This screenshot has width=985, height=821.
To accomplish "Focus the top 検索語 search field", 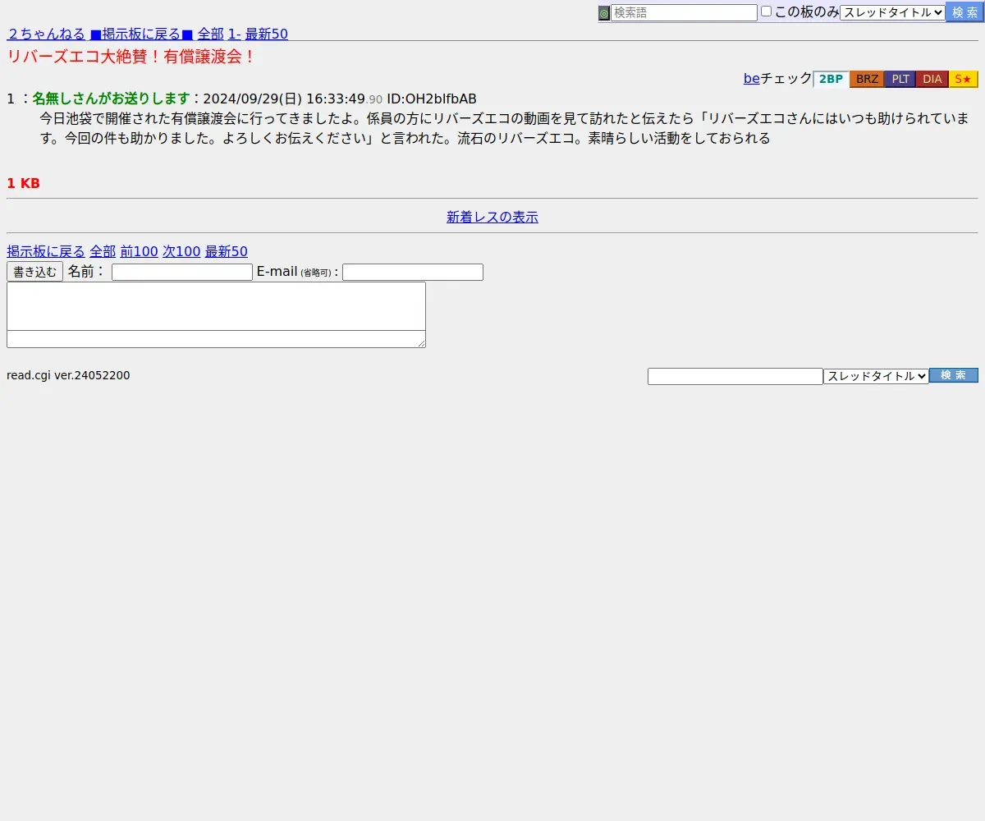I will (684, 13).
